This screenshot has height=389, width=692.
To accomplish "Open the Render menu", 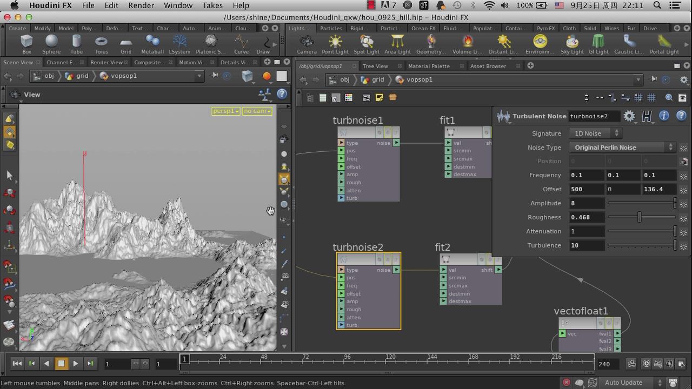I will click(x=141, y=5).
